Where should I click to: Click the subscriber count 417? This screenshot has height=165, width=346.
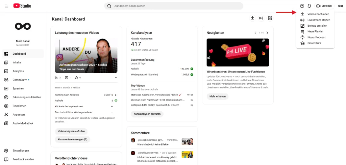[x=136, y=44]
